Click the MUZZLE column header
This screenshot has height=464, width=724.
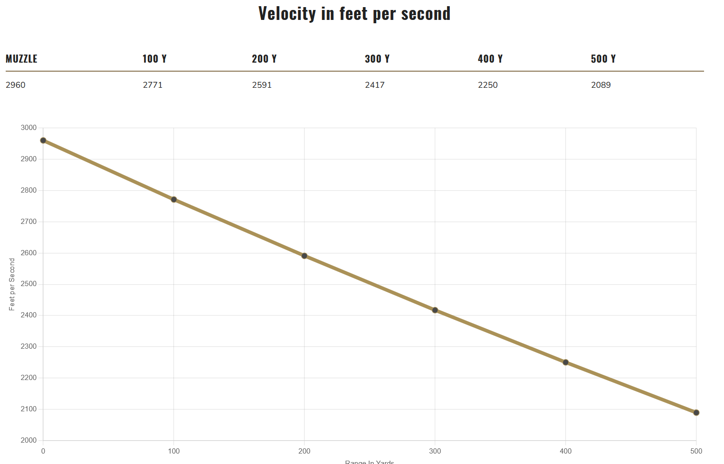pyautogui.click(x=21, y=59)
